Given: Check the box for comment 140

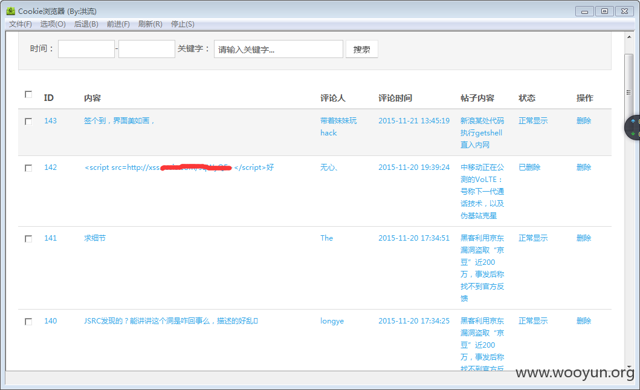Looking at the screenshot, I should [x=28, y=322].
